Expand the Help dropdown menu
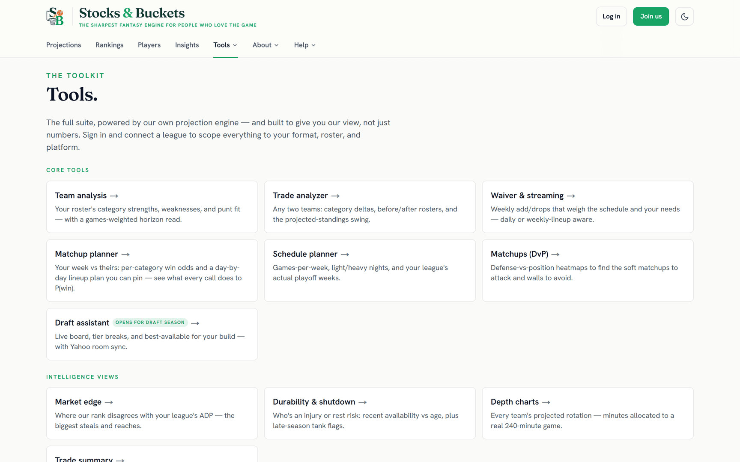 click(305, 45)
